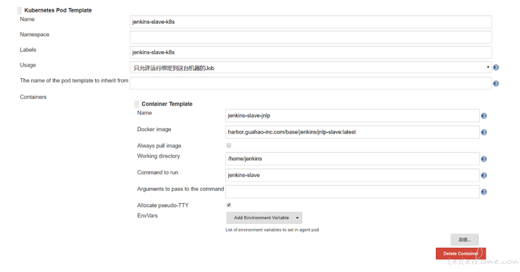Open the Usage dropdown list
Viewport: 520px width, 272px height.
coord(310,68)
